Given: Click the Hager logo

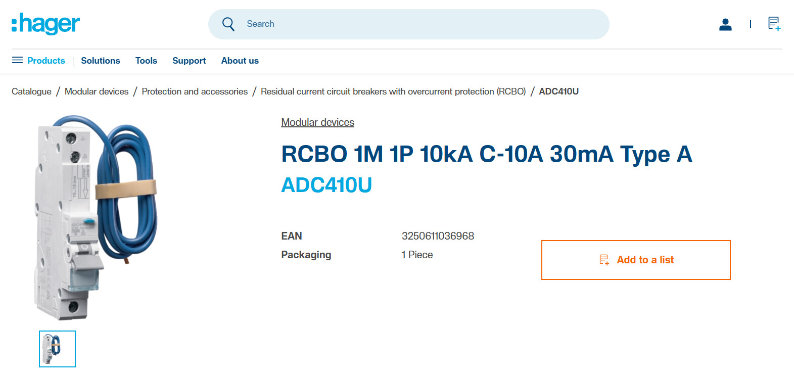Looking at the screenshot, I should tap(45, 24).
